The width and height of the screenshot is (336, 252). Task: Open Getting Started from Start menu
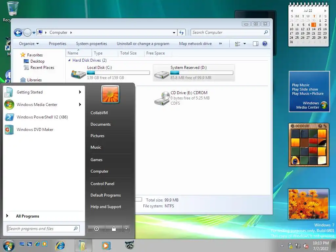tap(44, 92)
